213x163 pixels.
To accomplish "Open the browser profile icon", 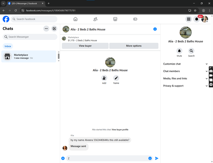I will (203, 11).
